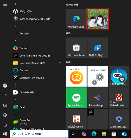Click the E letter header
The image size is (131, 138).
(x=15, y=100)
